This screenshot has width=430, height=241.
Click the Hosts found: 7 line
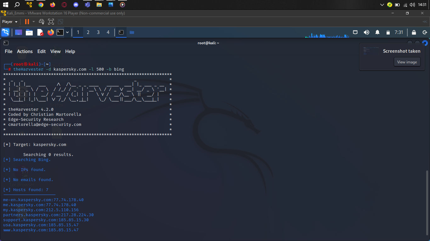coord(26,190)
